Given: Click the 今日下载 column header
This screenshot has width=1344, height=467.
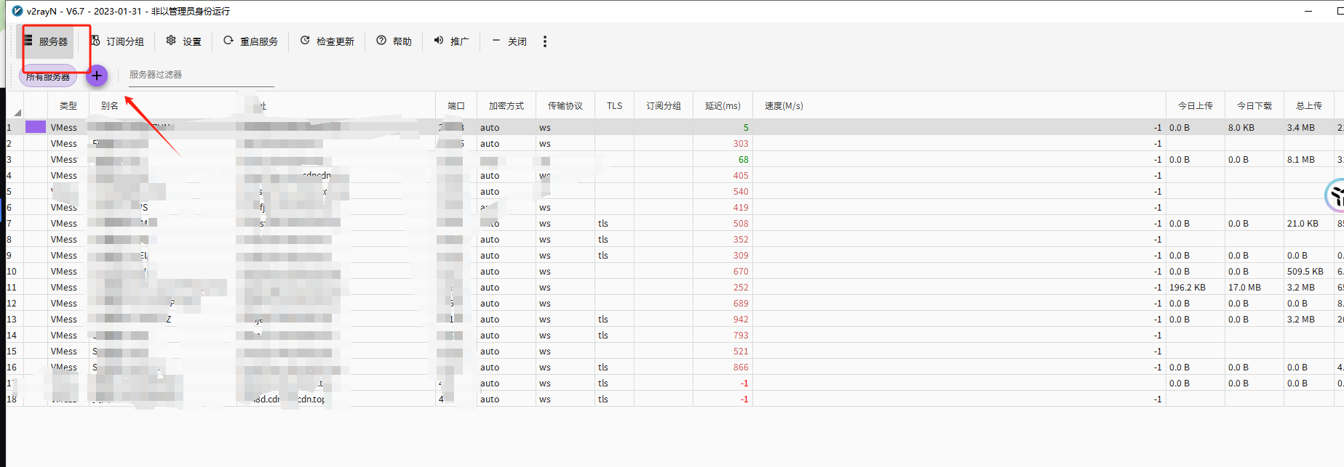Looking at the screenshot, I should [x=1254, y=106].
